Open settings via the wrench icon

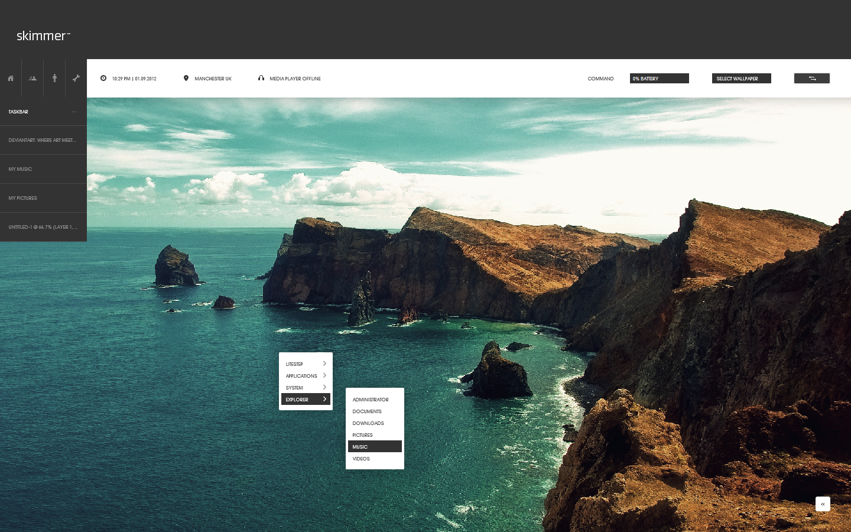pos(76,77)
